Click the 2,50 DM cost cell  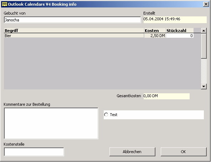155,36
